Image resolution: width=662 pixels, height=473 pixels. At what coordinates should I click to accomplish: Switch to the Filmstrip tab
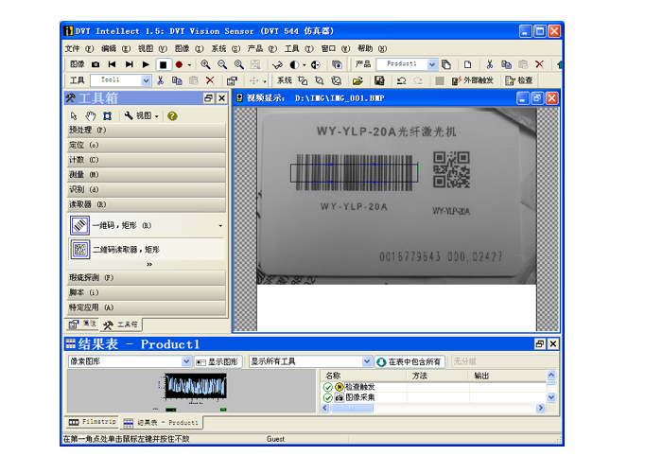[x=93, y=422]
